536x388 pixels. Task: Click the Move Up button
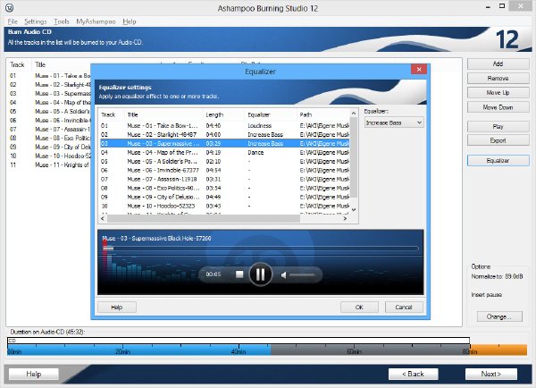click(498, 92)
